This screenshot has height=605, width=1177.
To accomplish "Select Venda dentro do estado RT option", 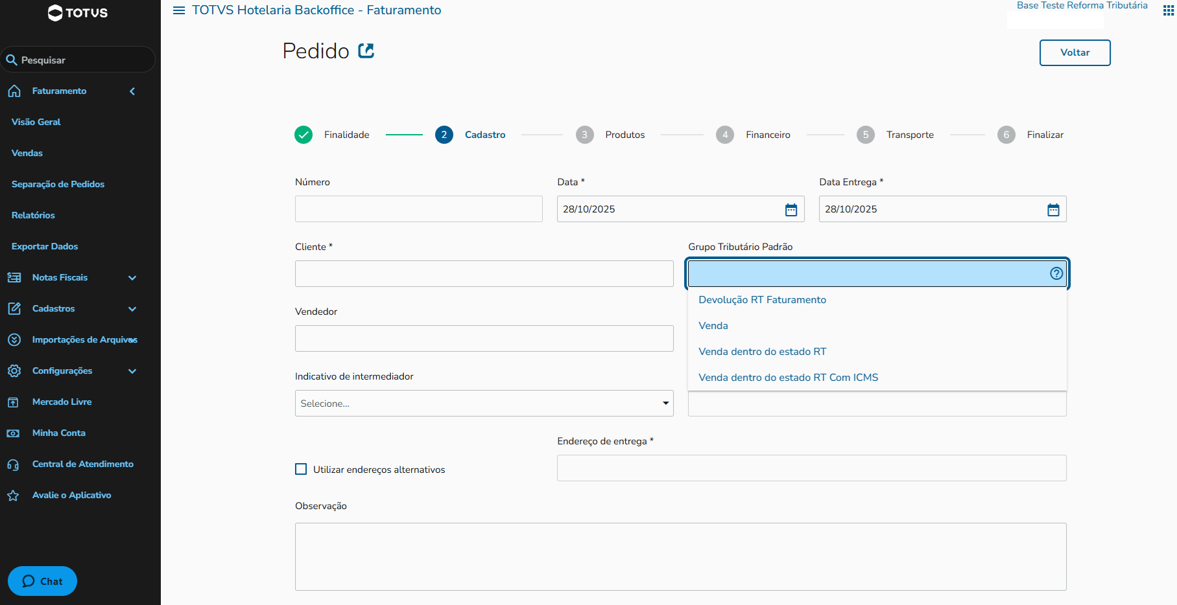I will [762, 352].
